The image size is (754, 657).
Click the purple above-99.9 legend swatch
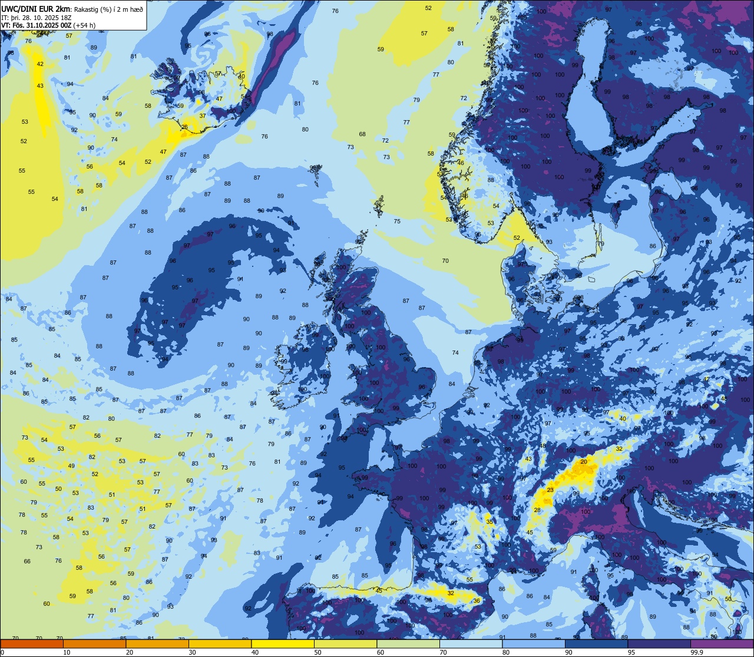click(722, 643)
